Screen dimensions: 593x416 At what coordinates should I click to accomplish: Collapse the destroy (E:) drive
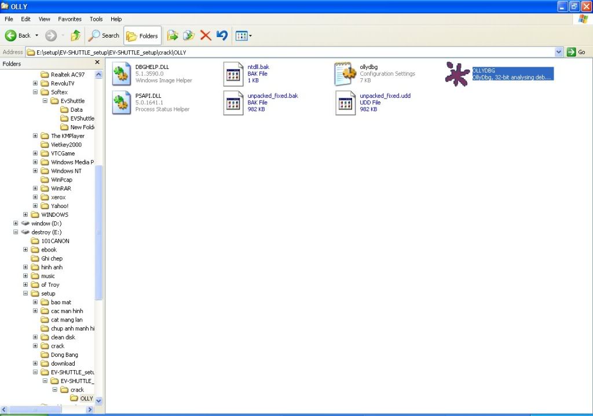[16, 232]
